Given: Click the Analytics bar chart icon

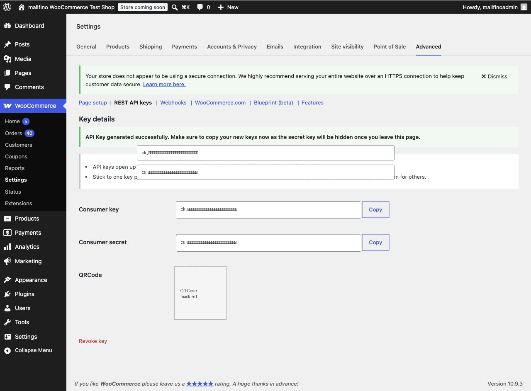Looking at the screenshot, I should (7, 247).
